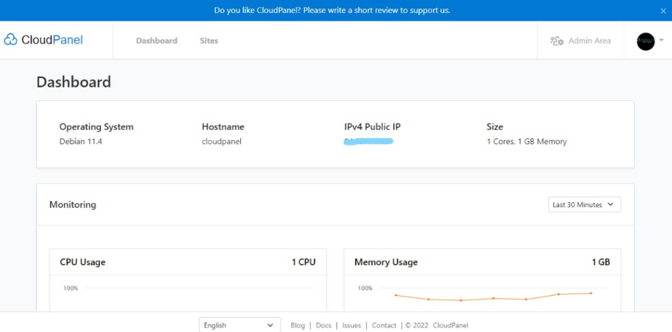672x332 pixels.
Task: Click the 100% axis label on Memory chart
Action: 365,288
